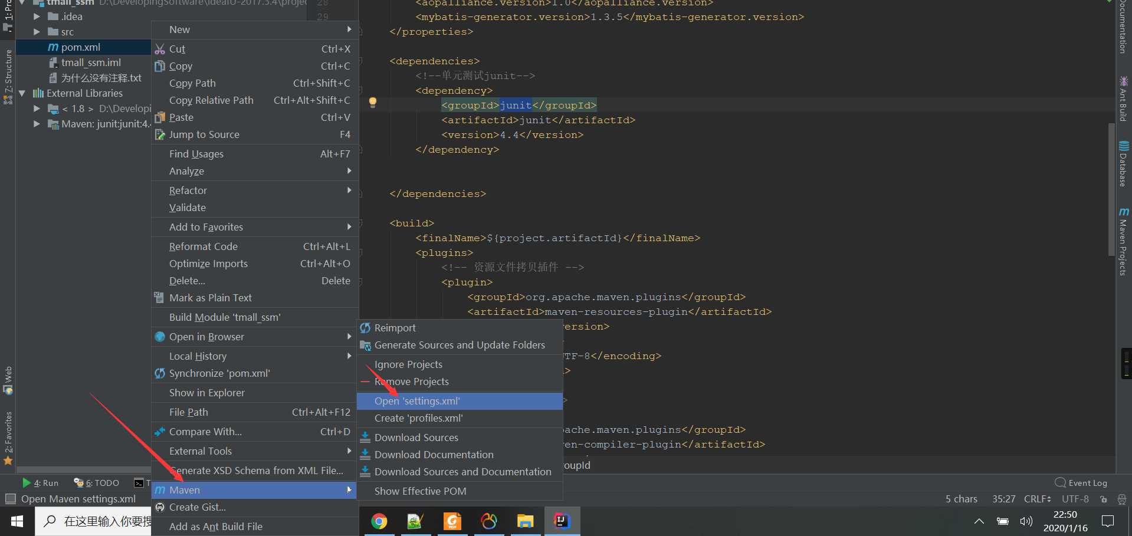Click the Generate Sources and Update Folders icon
This screenshot has height=536, width=1132.
tap(365, 345)
